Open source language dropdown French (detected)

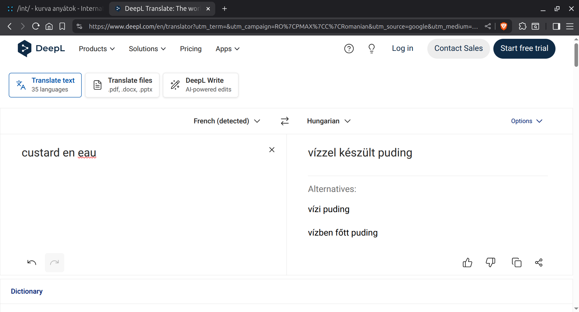(x=227, y=121)
